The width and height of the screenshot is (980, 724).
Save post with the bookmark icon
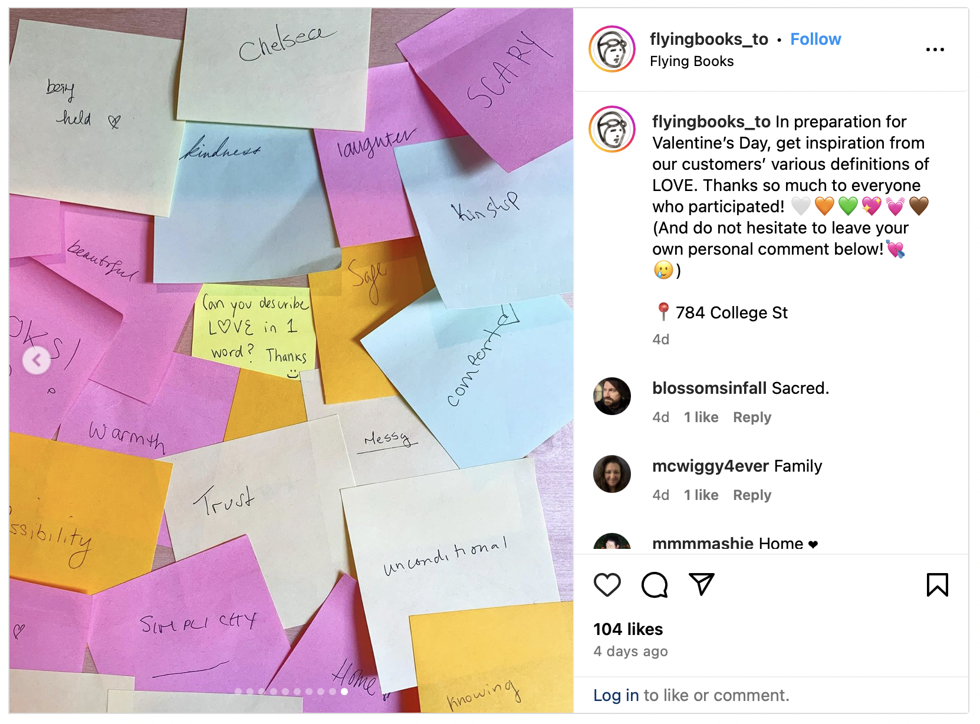937,585
